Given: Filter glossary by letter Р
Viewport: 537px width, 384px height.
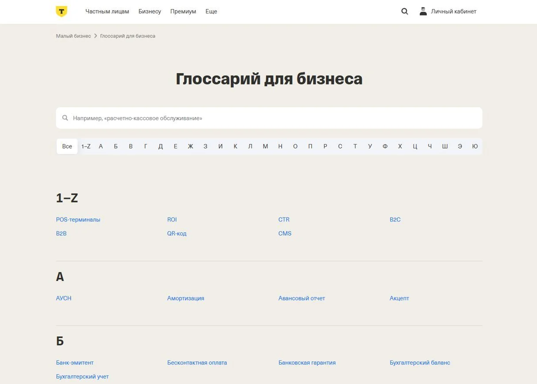Looking at the screenshot, I should 325,146.
